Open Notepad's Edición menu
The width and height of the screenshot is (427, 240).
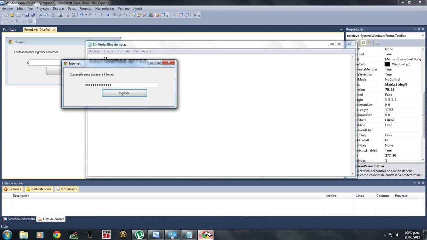pyautogui.click(x=109, y=51)
